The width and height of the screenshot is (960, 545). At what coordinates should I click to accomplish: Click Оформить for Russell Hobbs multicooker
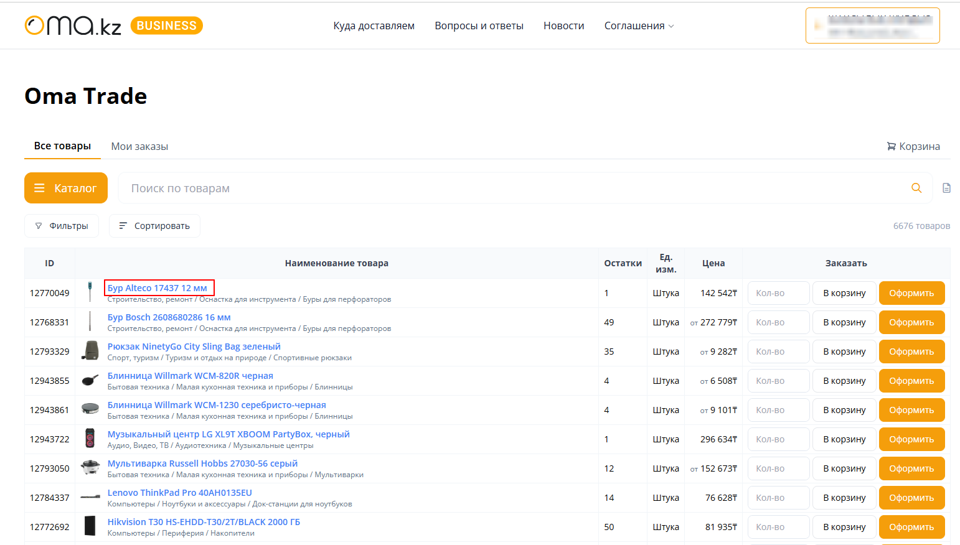point(911,468)
